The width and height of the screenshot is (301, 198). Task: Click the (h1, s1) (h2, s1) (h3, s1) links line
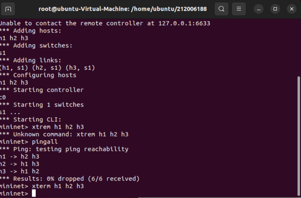tap(48, 68)
